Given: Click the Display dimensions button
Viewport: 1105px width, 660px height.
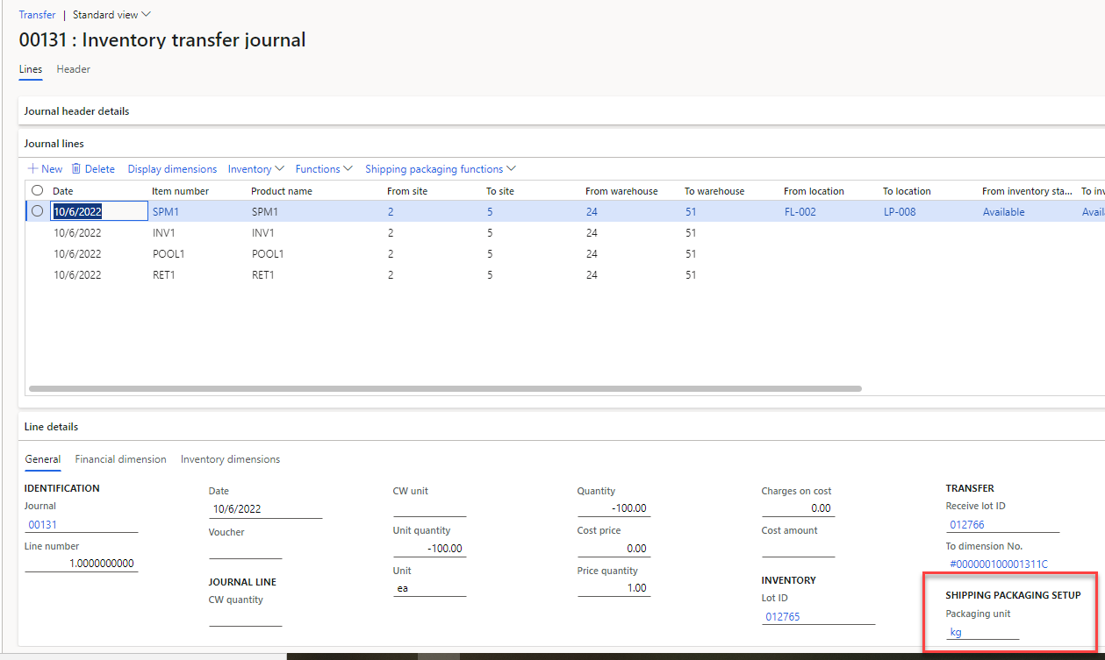Looking at the screenshot, I should pyautogui.click(x=172, y=169).
